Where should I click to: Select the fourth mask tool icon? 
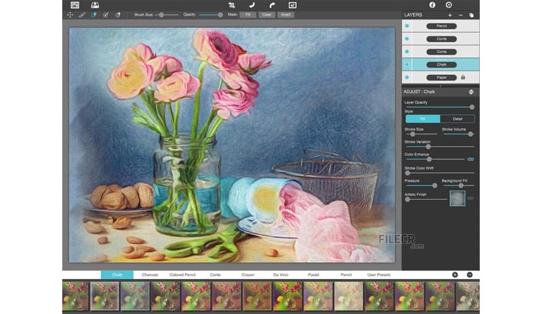(106, 15)
